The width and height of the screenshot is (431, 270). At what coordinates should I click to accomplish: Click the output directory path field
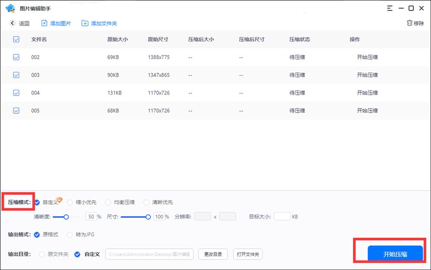(149, 254)
